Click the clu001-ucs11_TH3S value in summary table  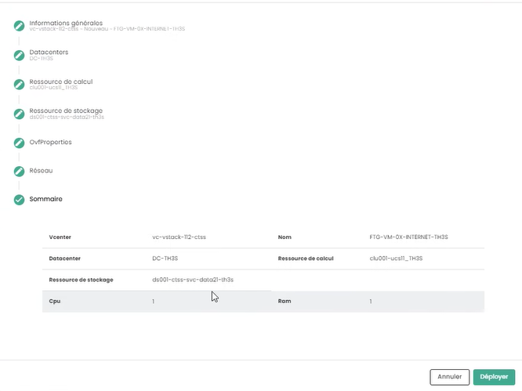click(x=396, y=258)
